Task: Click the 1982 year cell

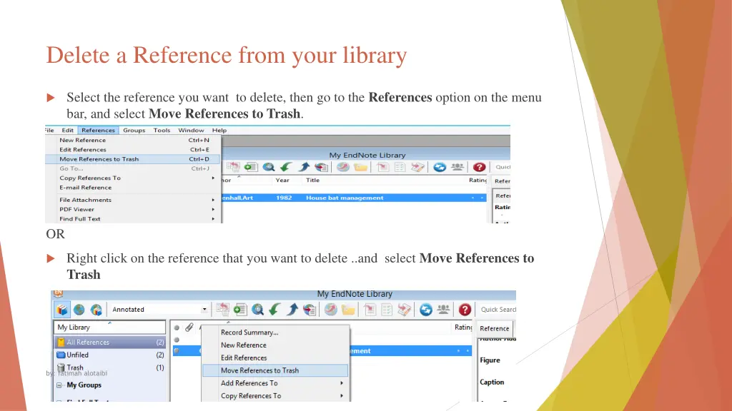Action: (284, 198)
